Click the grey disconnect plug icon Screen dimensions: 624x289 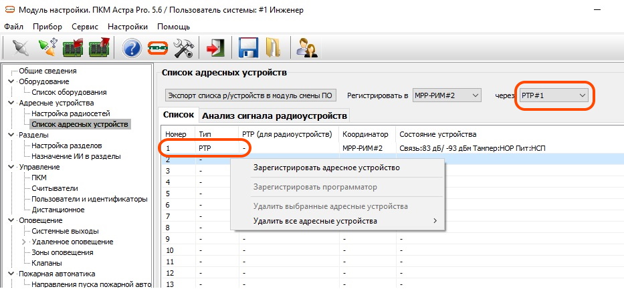pos(21,48)
